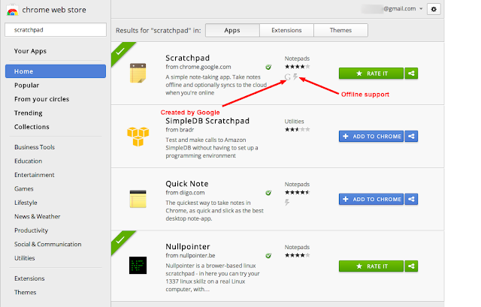Click the Nullpointer terminal app icon
This screenshot has width=481, height=307.
pyautogui.click(x=138, y=265)
